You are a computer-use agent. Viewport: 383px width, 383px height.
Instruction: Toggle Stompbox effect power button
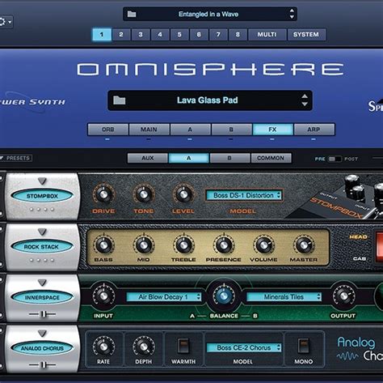[x=42, y=196]
